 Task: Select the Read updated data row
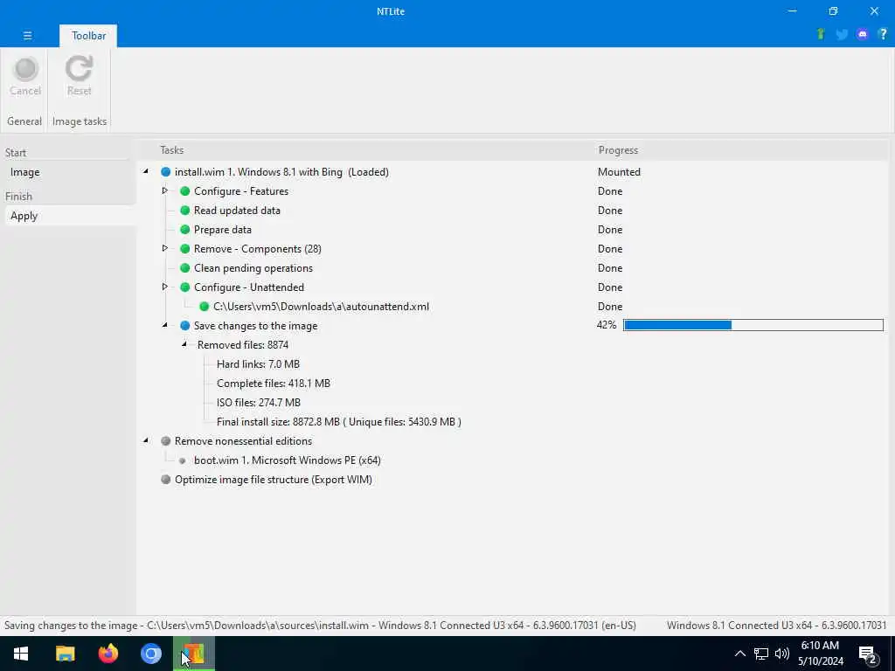coord(237,211)
